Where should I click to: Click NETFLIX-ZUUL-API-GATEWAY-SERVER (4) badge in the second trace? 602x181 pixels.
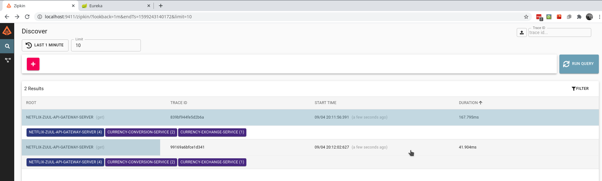pyautogui.click(x=65, y=162)
